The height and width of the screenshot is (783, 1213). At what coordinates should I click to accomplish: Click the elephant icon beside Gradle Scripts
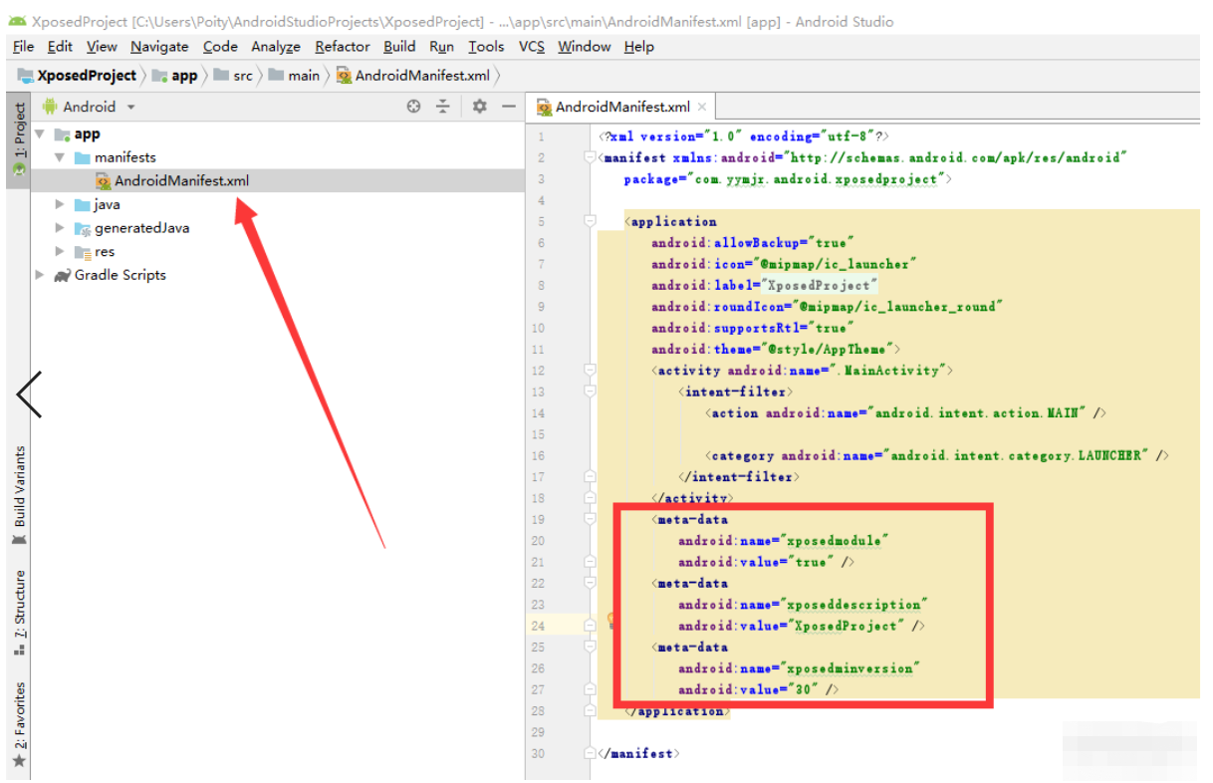point(63,275)
